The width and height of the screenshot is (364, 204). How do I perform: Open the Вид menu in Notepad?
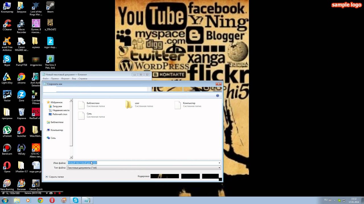pyautogui.click(x=74, y=78)
